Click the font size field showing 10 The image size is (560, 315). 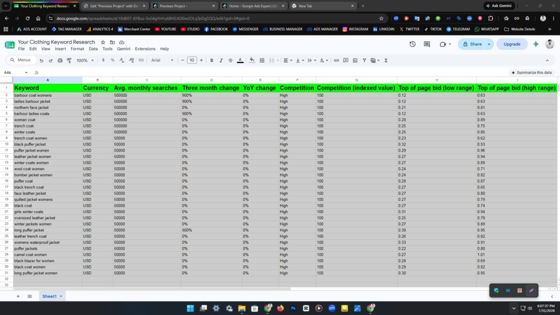pos(192,60)
